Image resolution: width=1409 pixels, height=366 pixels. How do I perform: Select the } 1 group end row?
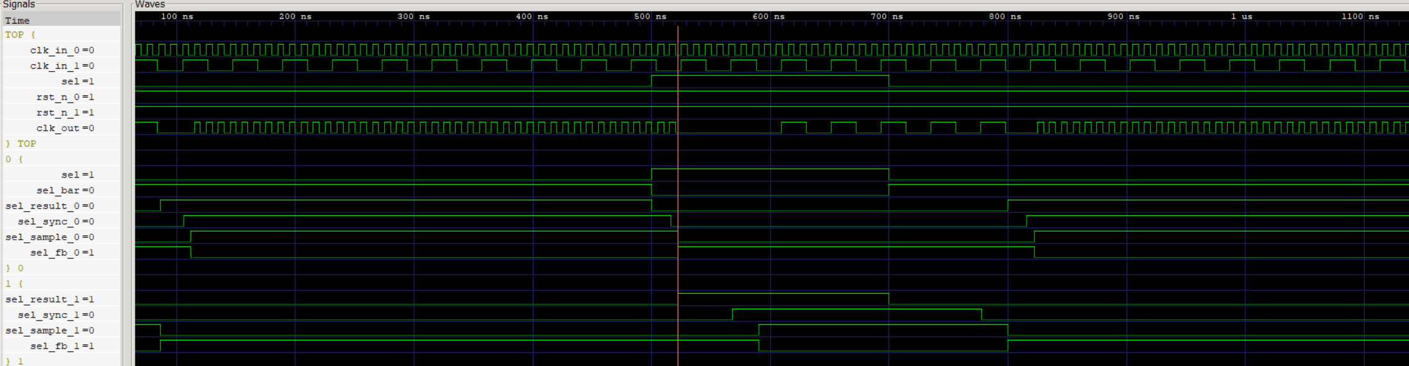click(14, 361)
